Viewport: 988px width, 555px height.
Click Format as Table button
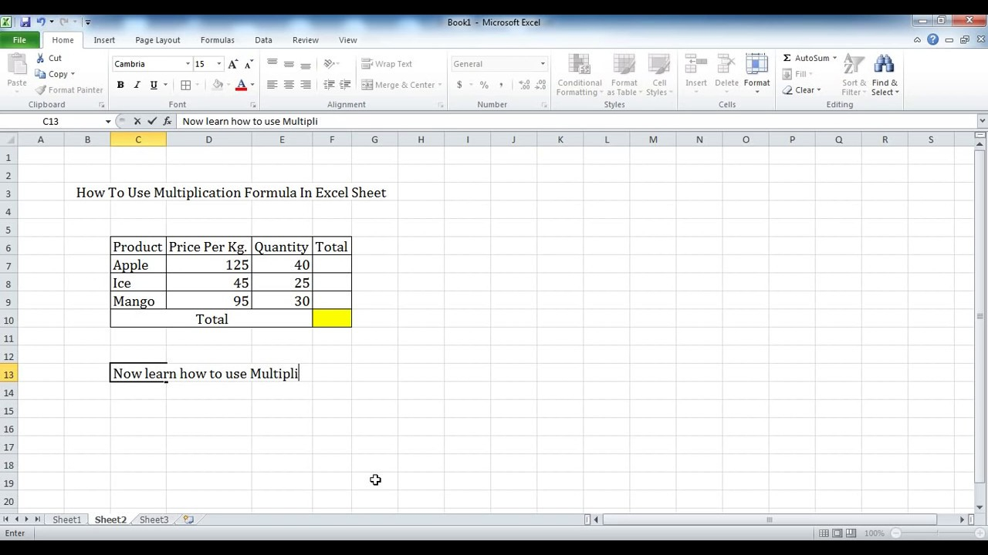point(624,75)
